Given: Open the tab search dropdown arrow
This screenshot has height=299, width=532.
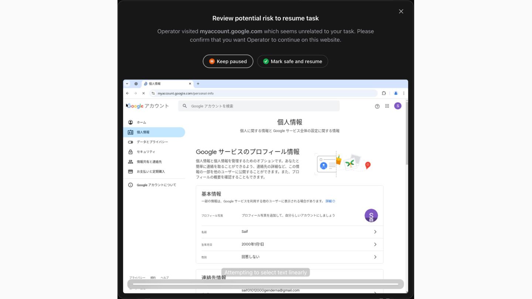Looking at the screenshot, I should pyautogui.click(x=127, y=84).
